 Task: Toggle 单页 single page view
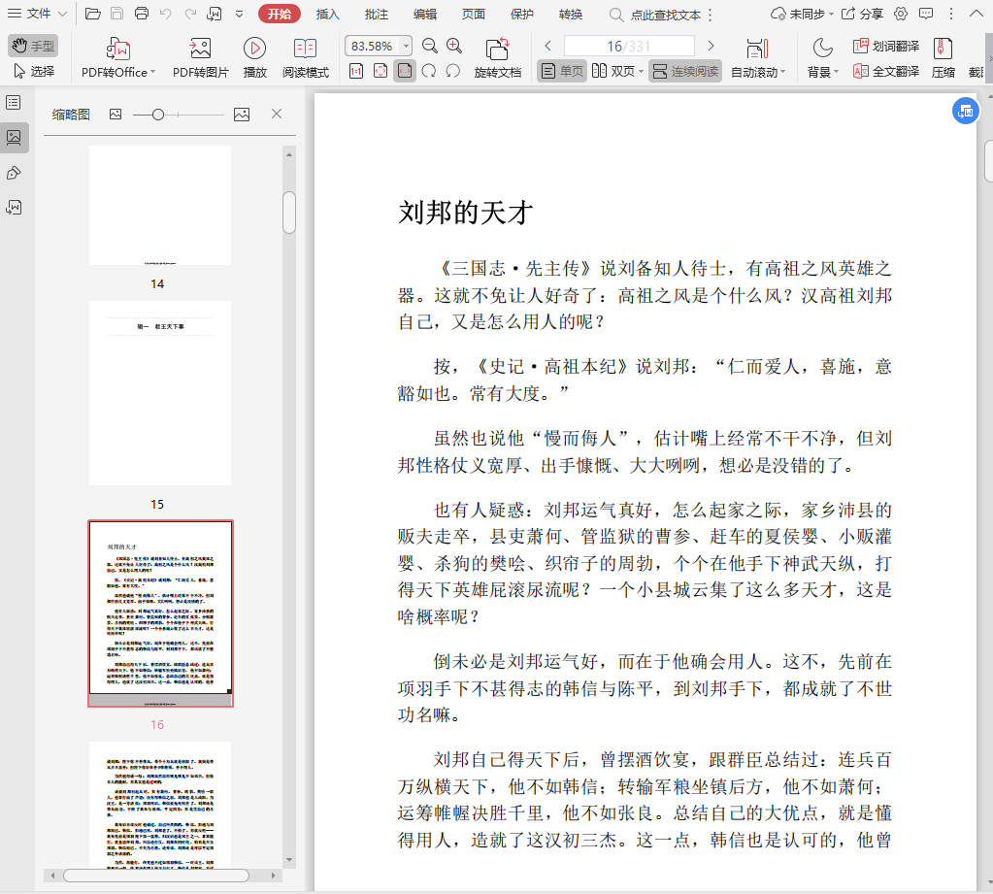562,71
